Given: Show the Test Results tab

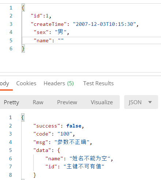Looking at the screenshot, I should [x=98, y=83].
